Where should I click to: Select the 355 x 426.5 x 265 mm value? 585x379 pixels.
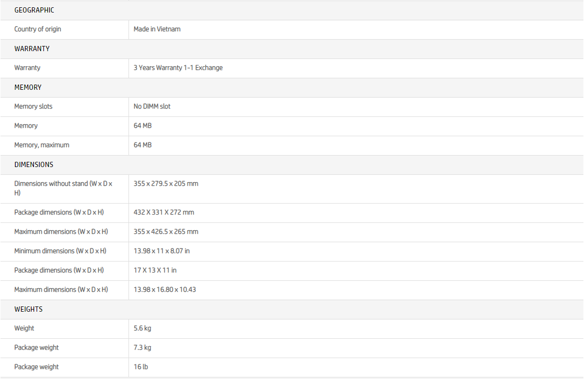point(166,232)
